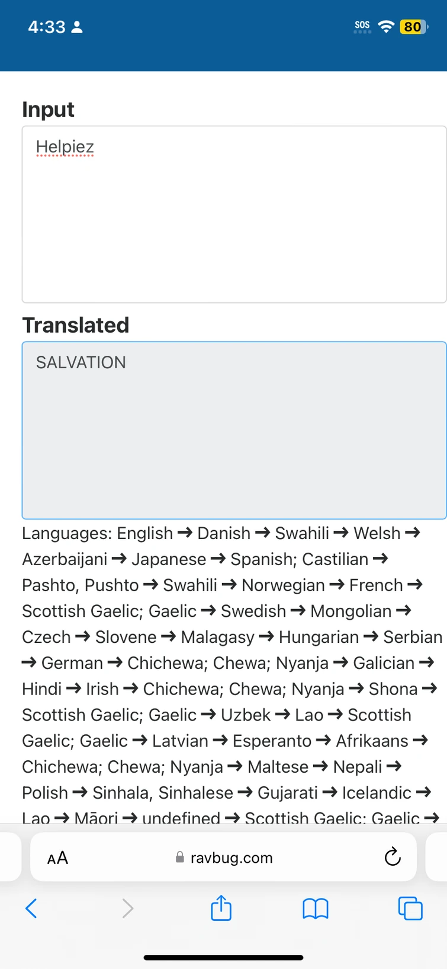Tap the Bookmarks book icon
The height and width of the screenshot is (969, 447).
316,908
